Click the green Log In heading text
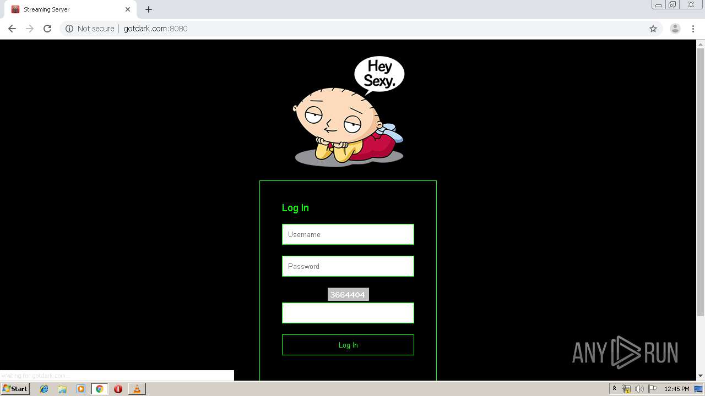Screen dimensions: 705x396 point(295,208)
